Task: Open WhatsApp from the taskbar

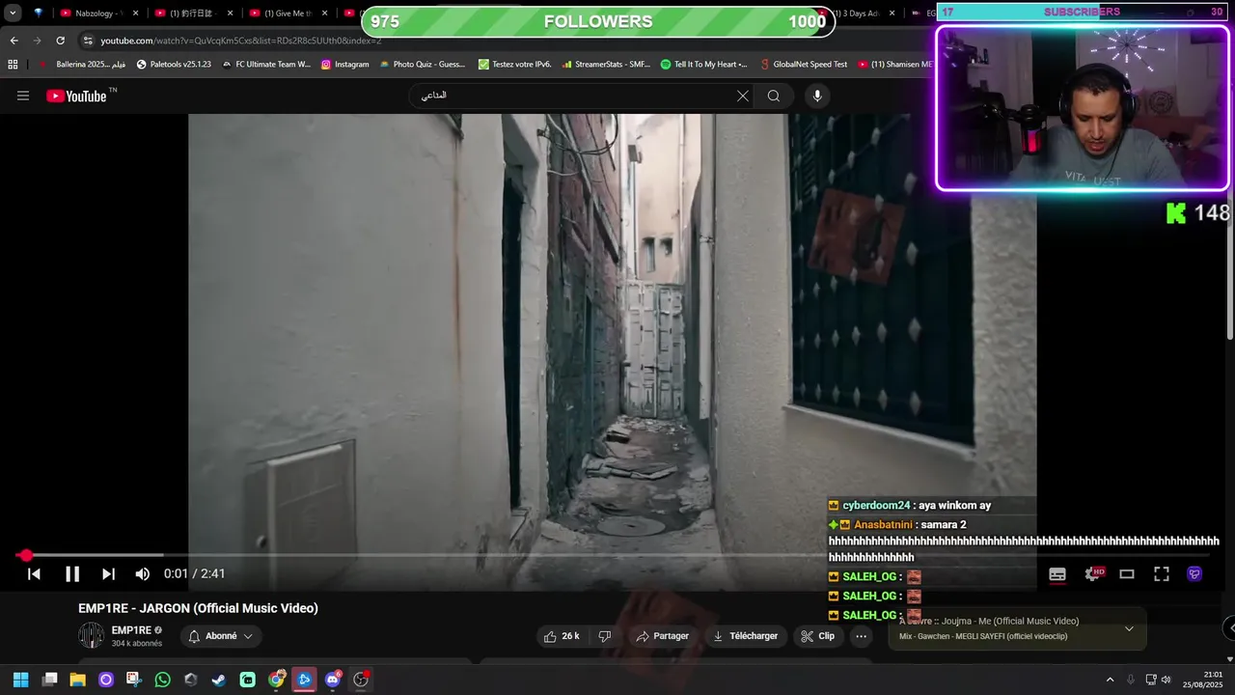Action: pyautogui.click(x=162, y=680)
